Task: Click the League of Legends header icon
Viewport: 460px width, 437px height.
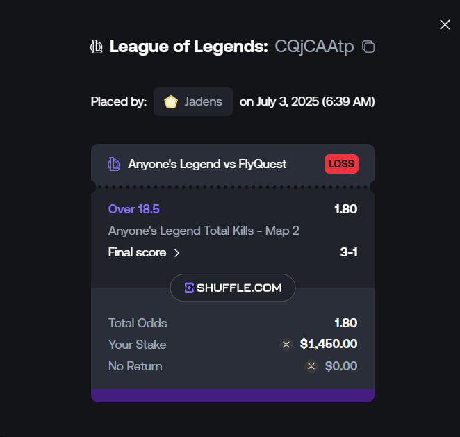Action: [x=97, y=47]
